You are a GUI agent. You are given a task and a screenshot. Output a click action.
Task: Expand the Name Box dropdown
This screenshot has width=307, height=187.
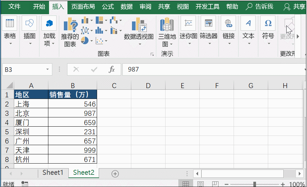(x=47, y=69)
